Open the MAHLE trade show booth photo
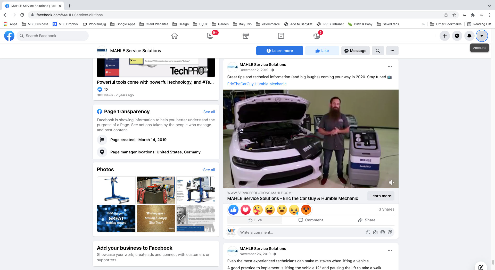This screenshot has width=495, height=270. click(156, 190)
